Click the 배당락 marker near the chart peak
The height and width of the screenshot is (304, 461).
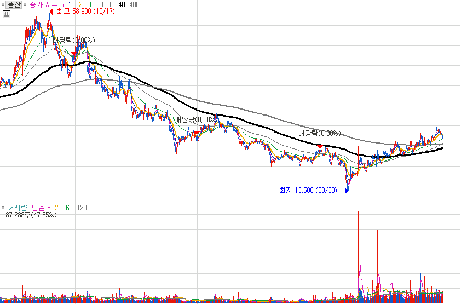point(74,39)
